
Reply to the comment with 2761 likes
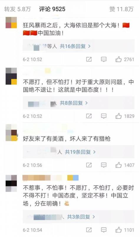click(104, 59)
